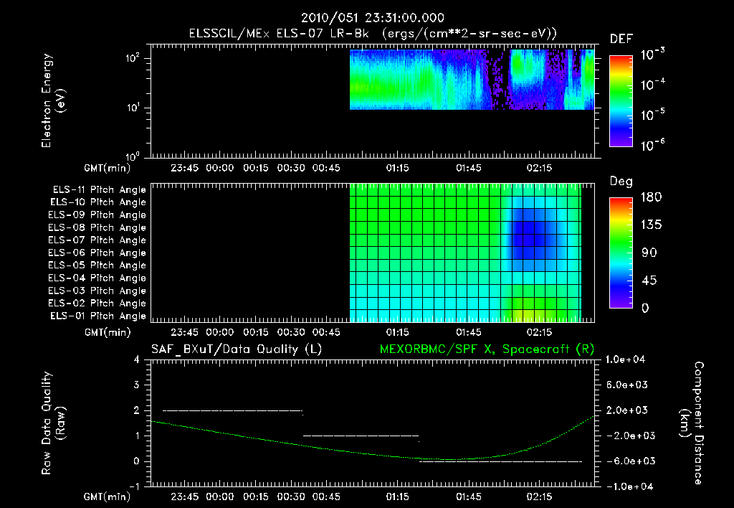Select the ELS-04 Pitch Angle row label
Screen dimensions: 734x508
(97, 278)
